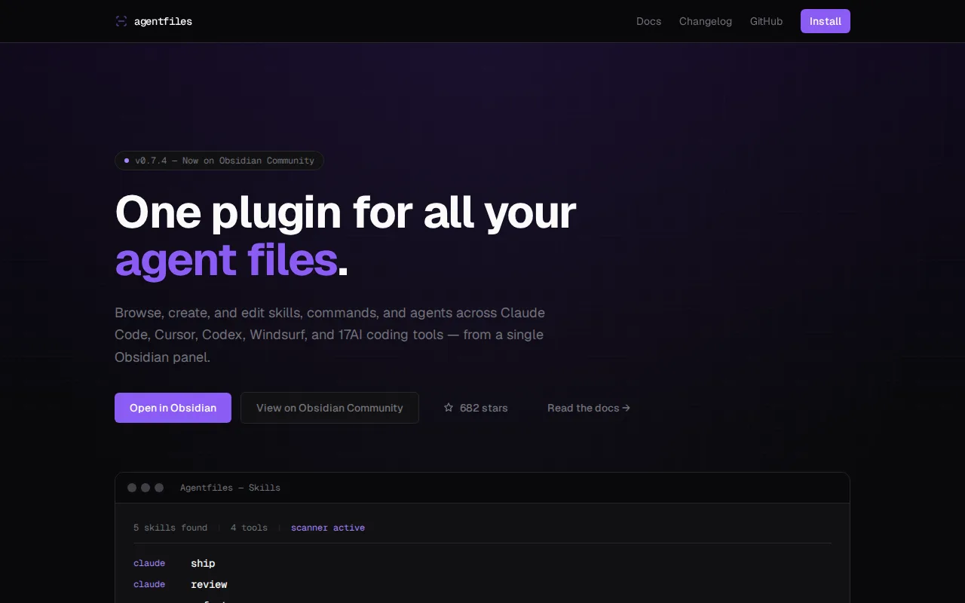Click the star icon beside 682 stars

point(449,408)
